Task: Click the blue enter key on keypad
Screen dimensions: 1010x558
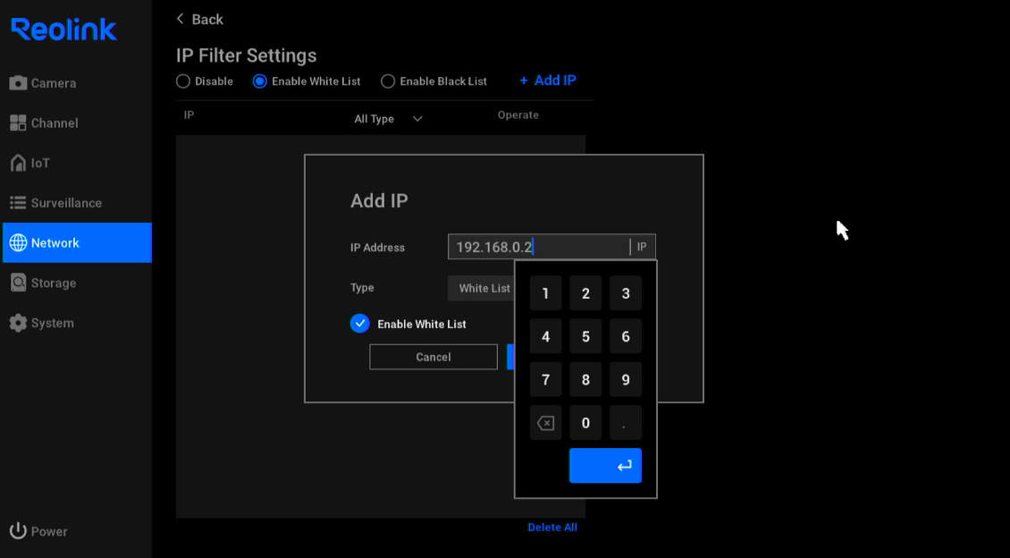Action: click(x=605, y=465)
